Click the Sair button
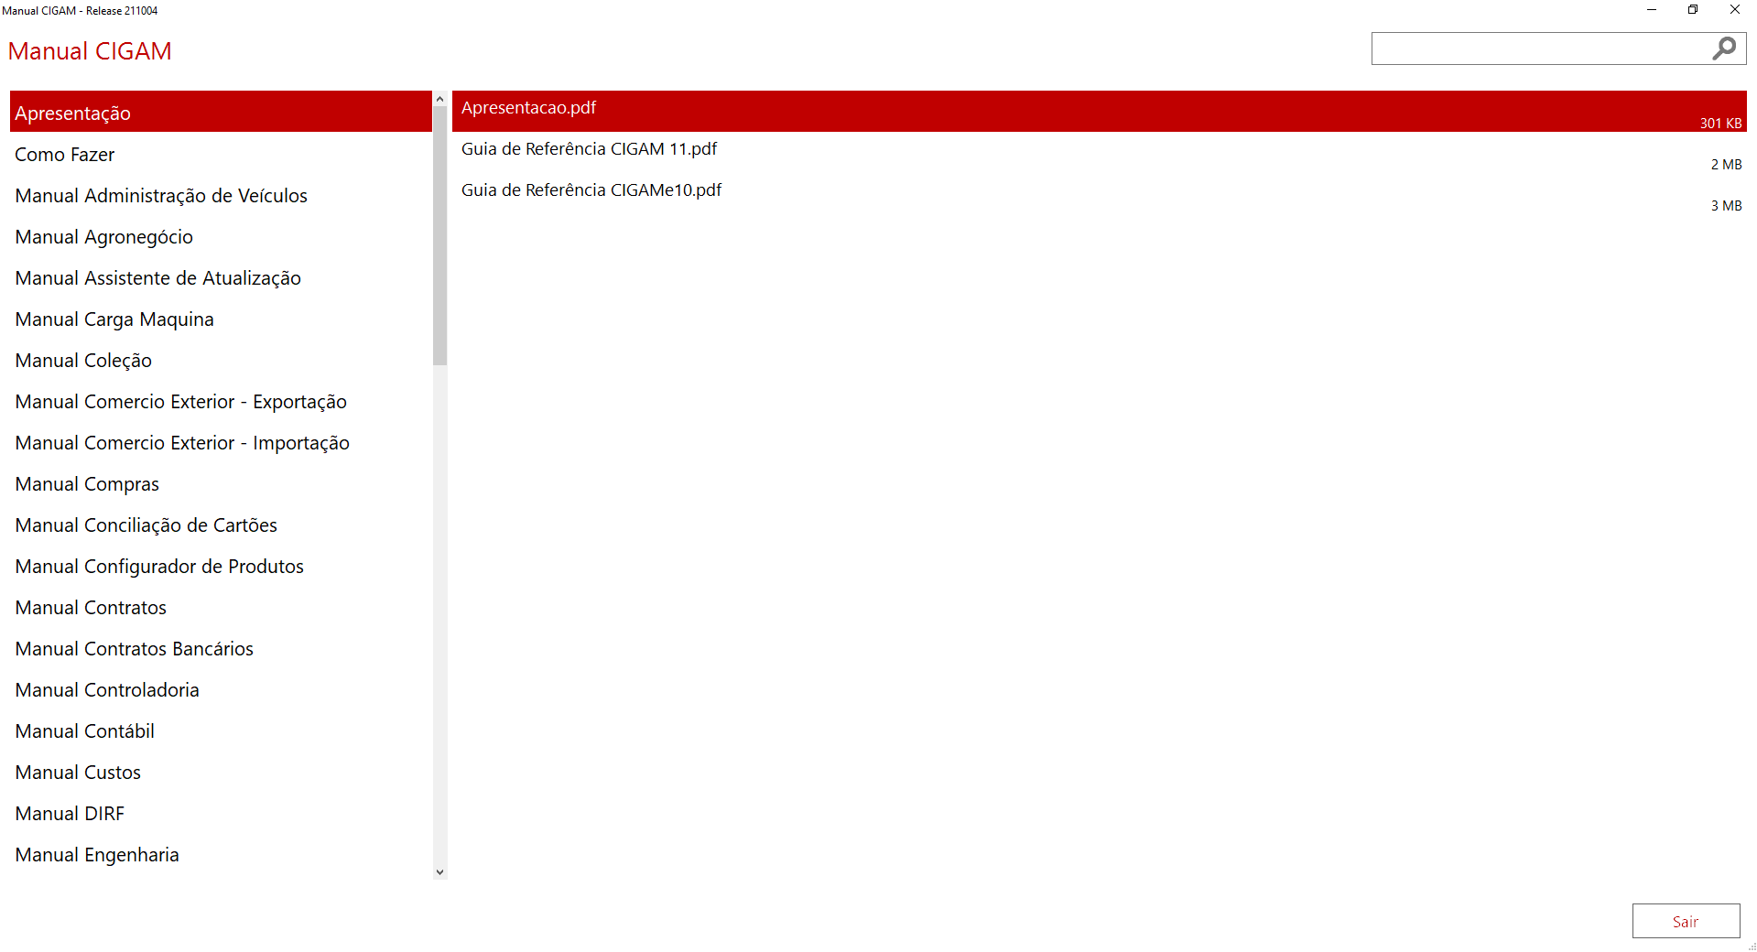The width and height of the screenshot is (1757, 952). click(x=1686, y=921)
